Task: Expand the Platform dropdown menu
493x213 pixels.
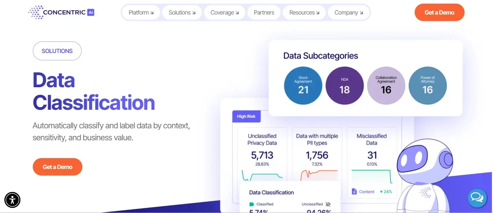Action: [141, 12]
